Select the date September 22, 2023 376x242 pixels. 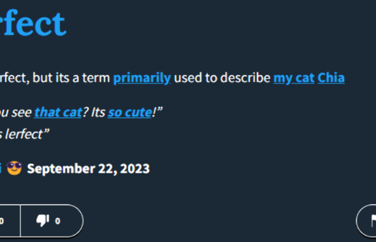[88, 169]
